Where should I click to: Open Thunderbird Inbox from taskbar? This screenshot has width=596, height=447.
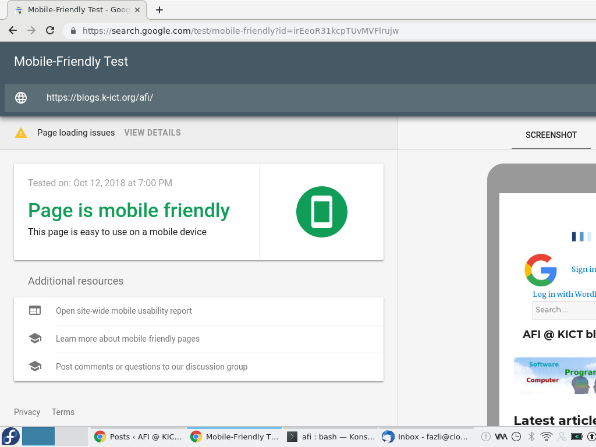tap(426, 437)
